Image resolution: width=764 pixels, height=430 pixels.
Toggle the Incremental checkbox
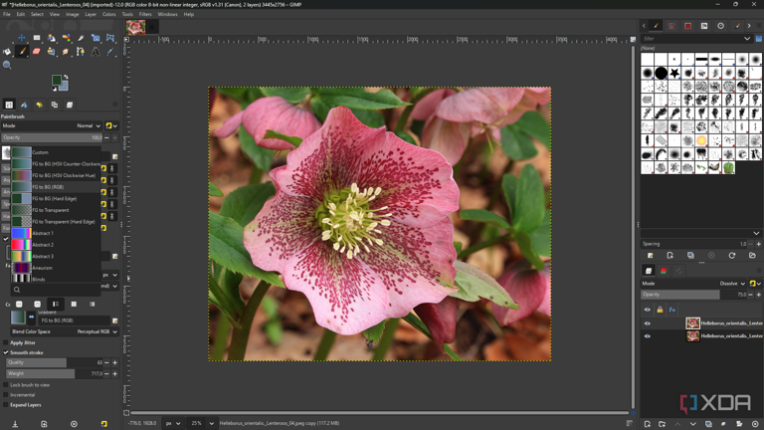[x=6, y=395]
